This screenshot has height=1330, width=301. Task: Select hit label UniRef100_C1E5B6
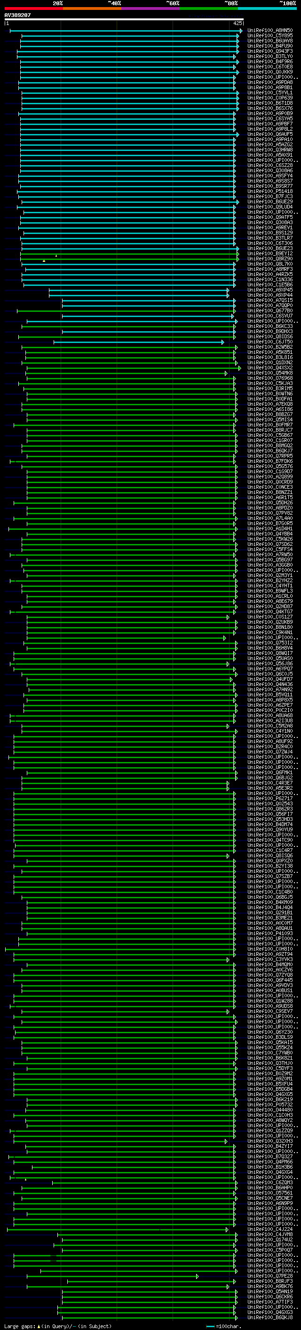tap(269, 285)
